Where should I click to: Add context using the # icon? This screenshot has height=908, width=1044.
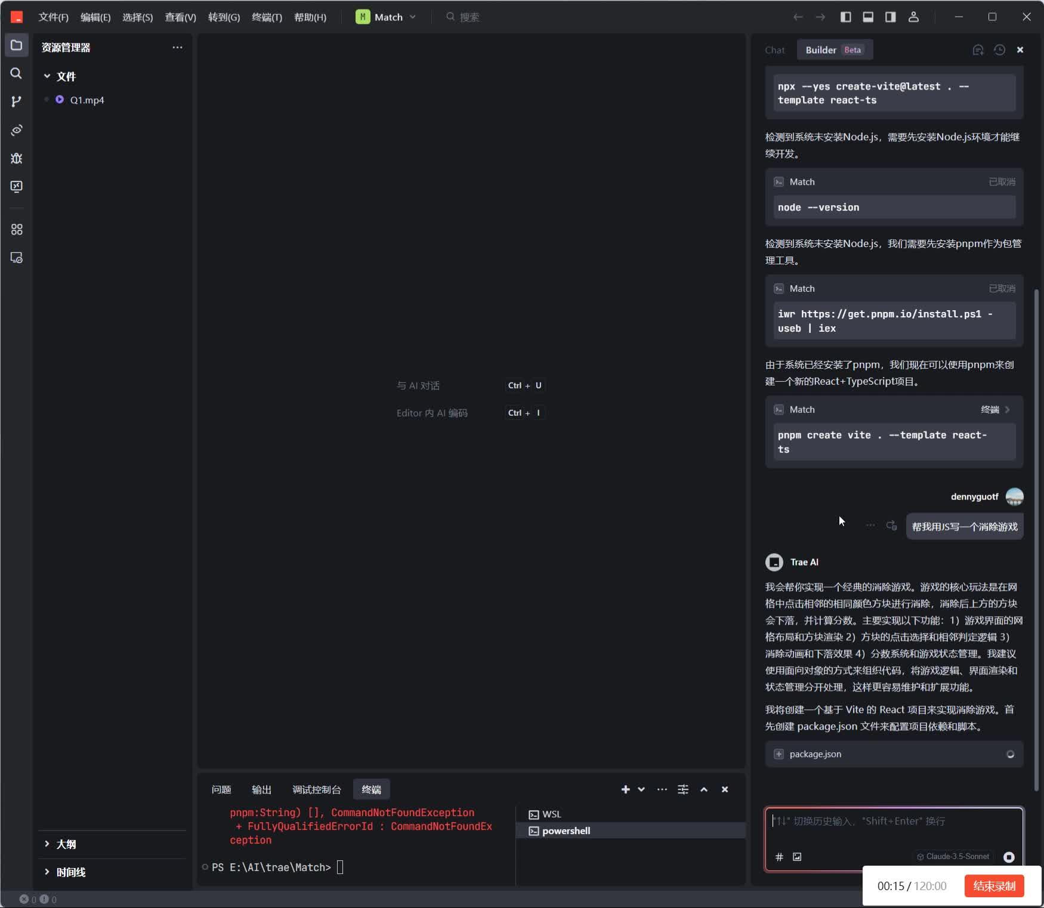779,857
